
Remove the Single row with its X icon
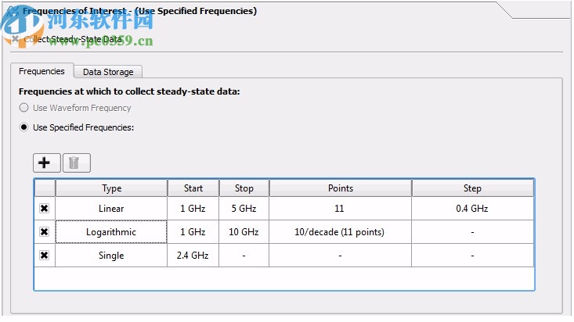45,256
